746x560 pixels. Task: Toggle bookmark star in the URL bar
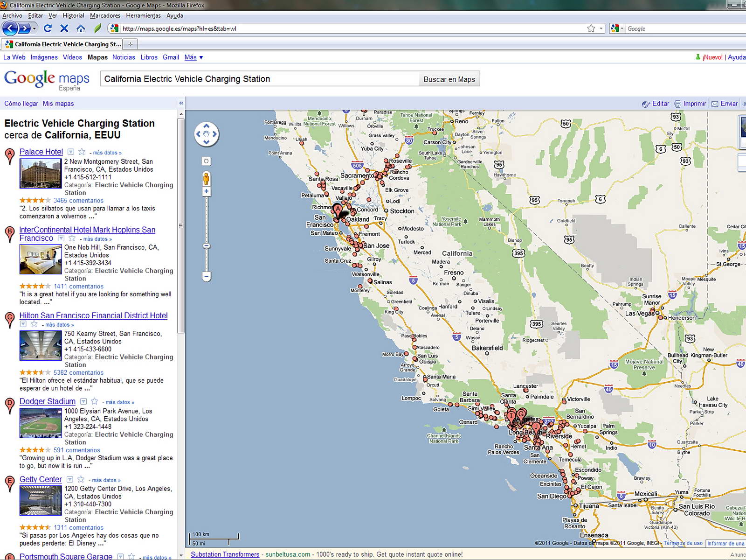pos(591,28)
